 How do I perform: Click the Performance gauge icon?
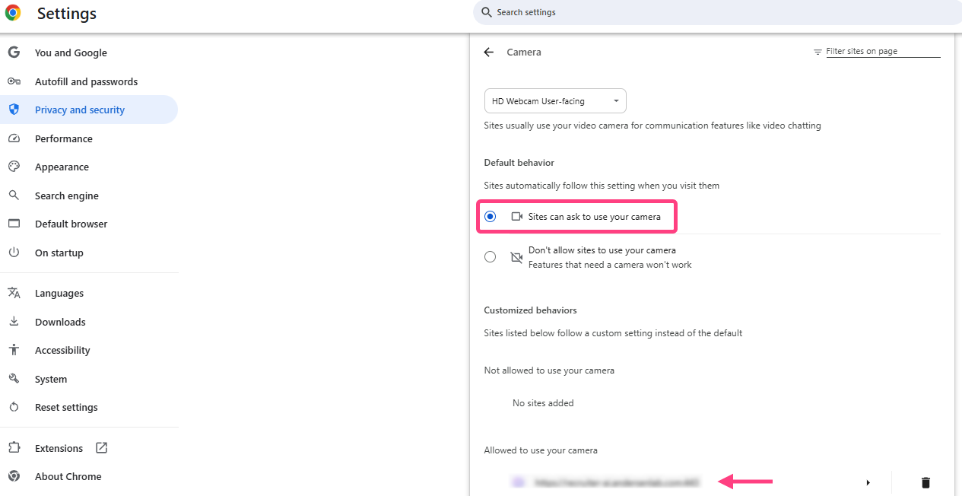[x=14, y=138]
